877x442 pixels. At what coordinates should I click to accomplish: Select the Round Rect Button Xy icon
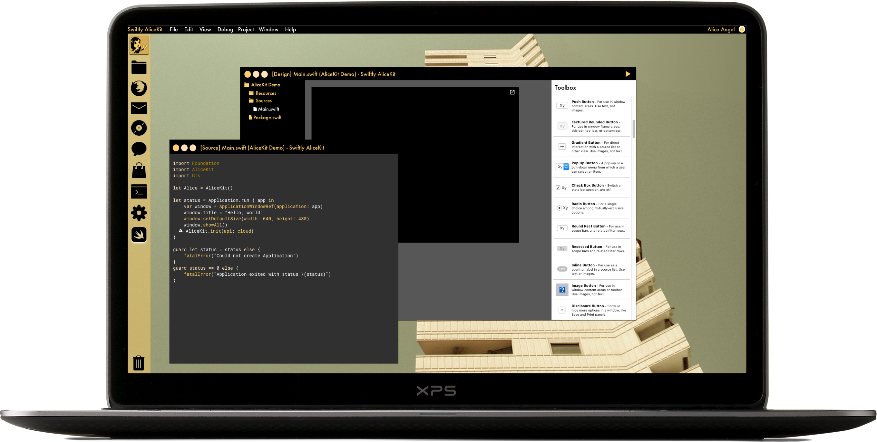tap(562, 228)
